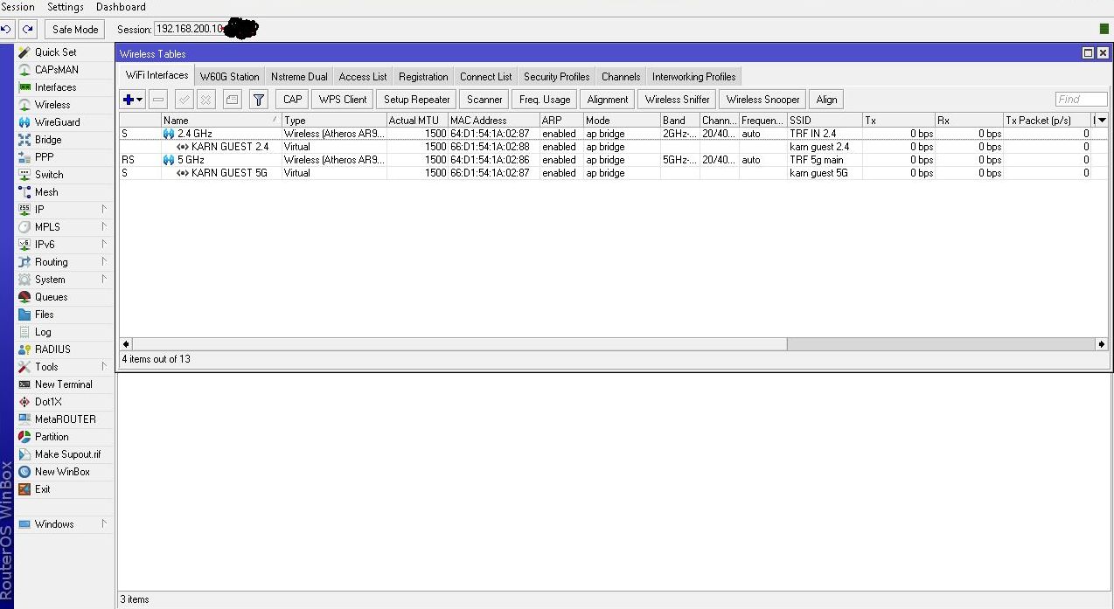This screenshot has height=609, width=1114.
Task: Click the Redo arrow icon
Action: click(28, 29)
